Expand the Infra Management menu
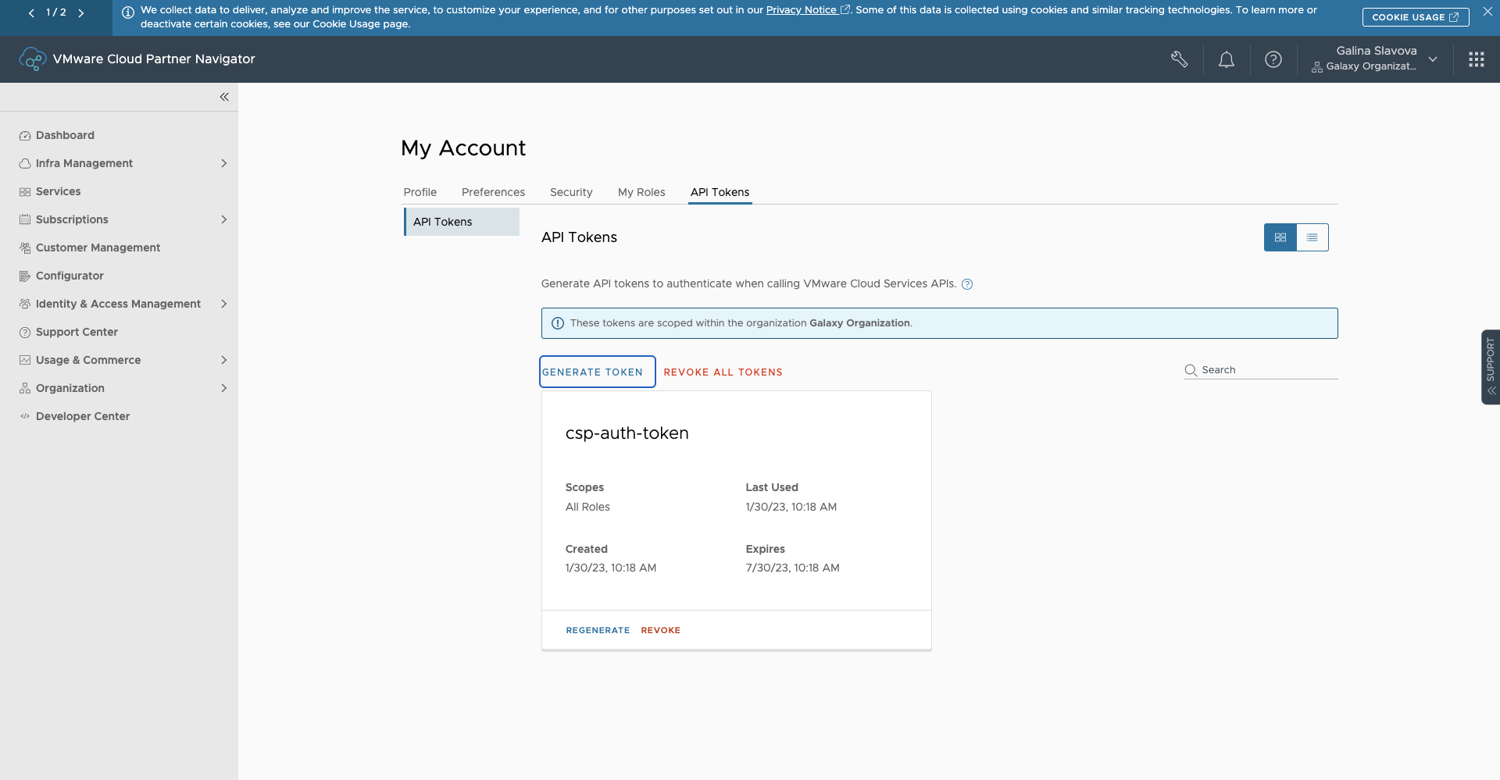This screenshot has width=1500, height=780. [x=223, y=163]
